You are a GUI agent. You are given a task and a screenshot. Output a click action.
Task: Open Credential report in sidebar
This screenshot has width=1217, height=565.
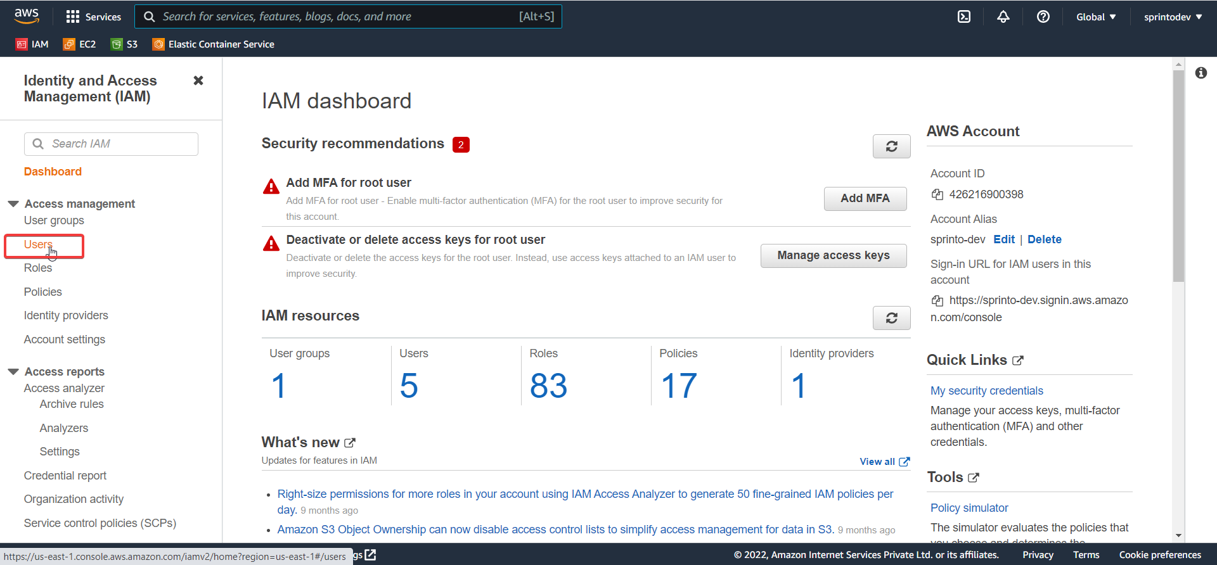pos(65,476)
